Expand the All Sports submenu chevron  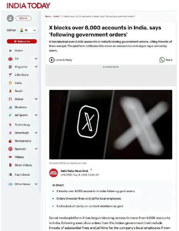coord(36,115)
